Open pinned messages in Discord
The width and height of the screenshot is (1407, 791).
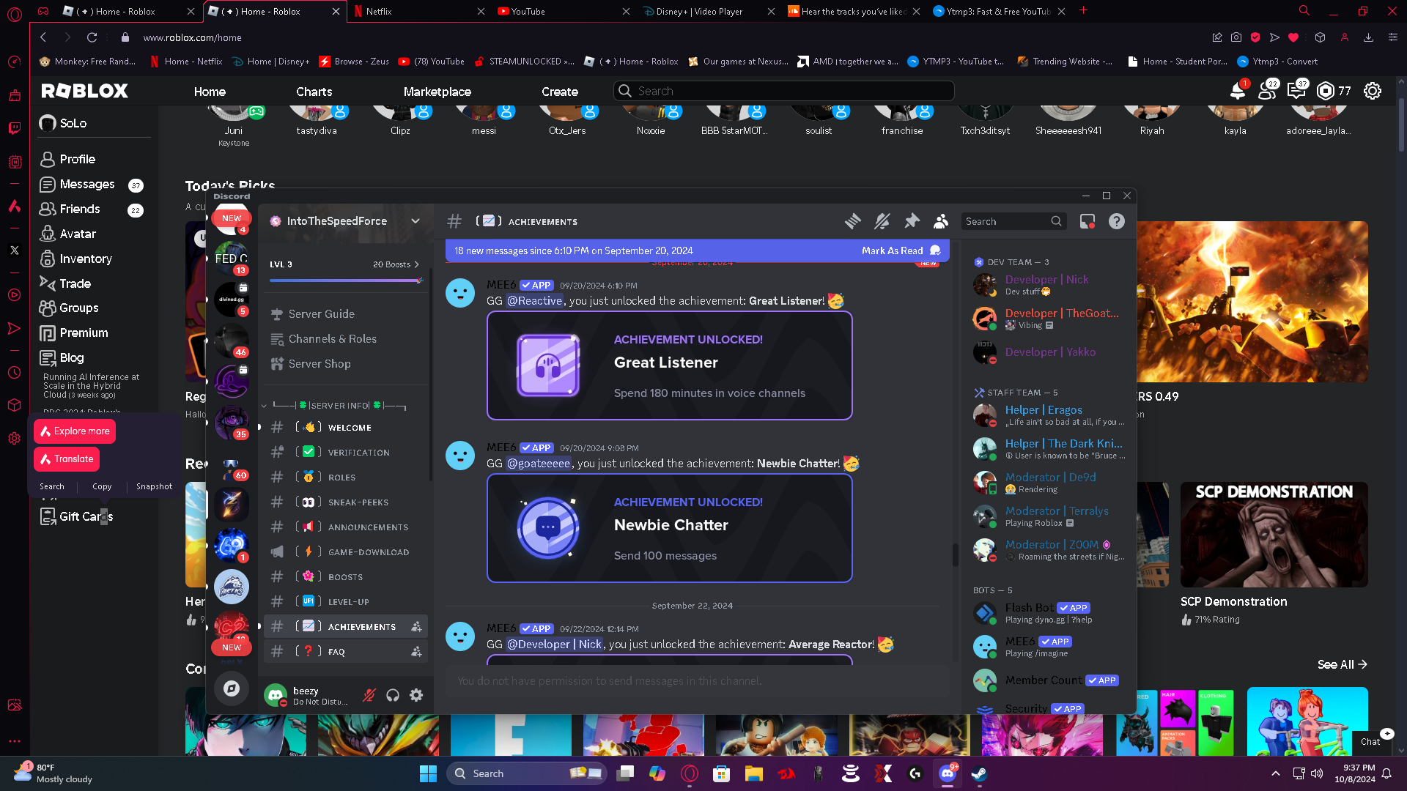click(912, 221)
